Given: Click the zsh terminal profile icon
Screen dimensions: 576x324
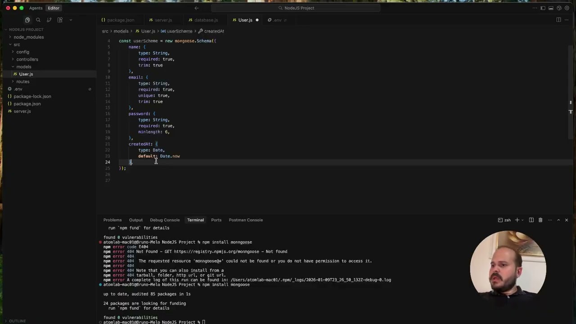Looking at the screenshot, I should tap(500, 220).
